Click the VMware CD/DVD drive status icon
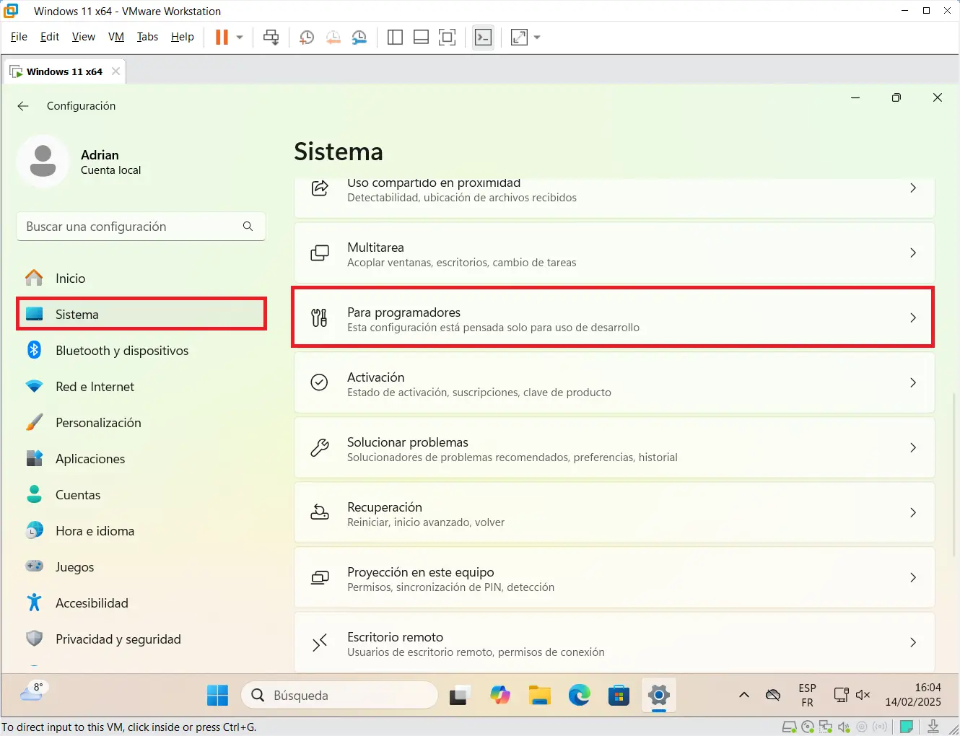Viewport: 960px width, 736px height. coord(808,727)
